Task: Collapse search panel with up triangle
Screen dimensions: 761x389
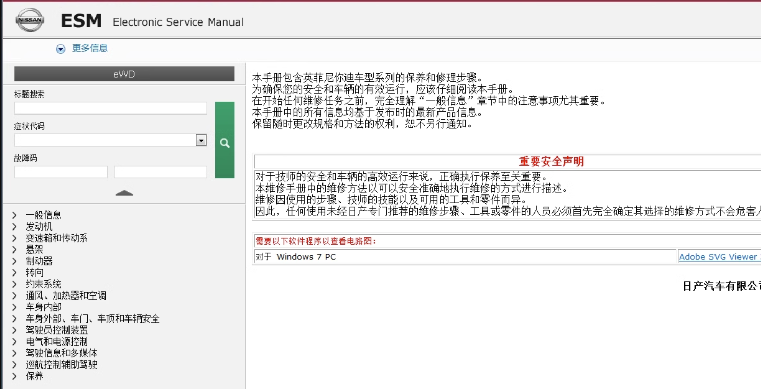Action: coord(124,193)
